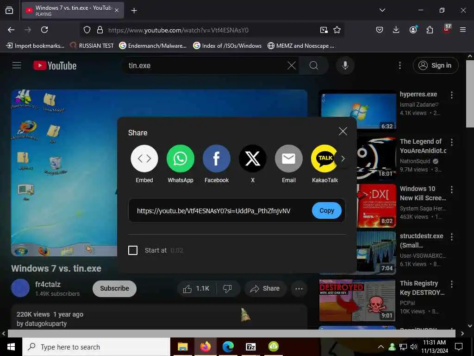Share the video to Facebook
The image size is (474, 356).
point(217,159)
